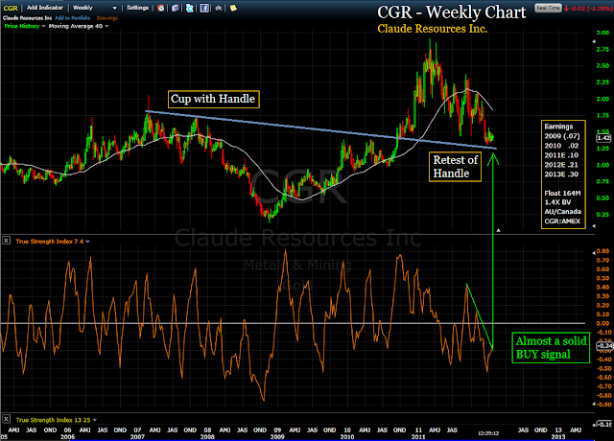Screen dimensions: 614x441
Task: Share chart via the Facebook icon
Action: pyautogui.click(x=204, y=8)
